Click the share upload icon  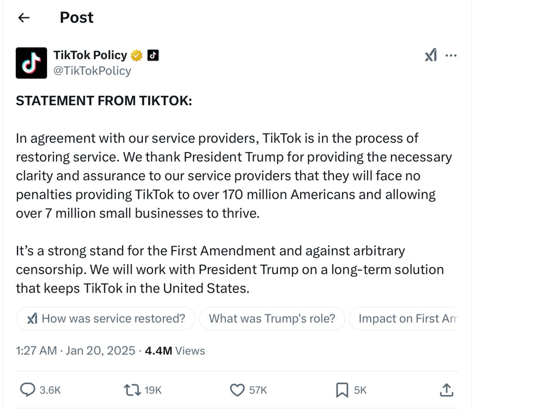coord(446,390)
